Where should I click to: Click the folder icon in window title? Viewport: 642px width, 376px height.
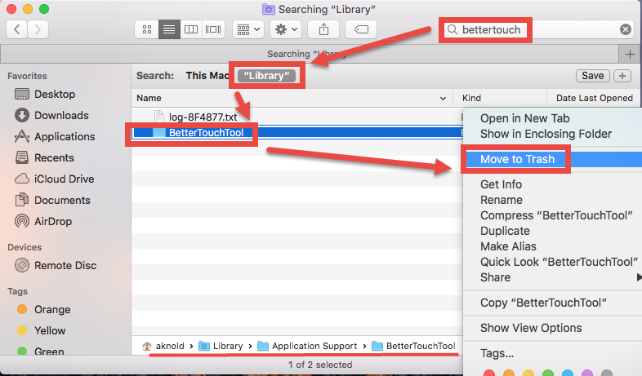pyautogui.click(x=268, y=9)
